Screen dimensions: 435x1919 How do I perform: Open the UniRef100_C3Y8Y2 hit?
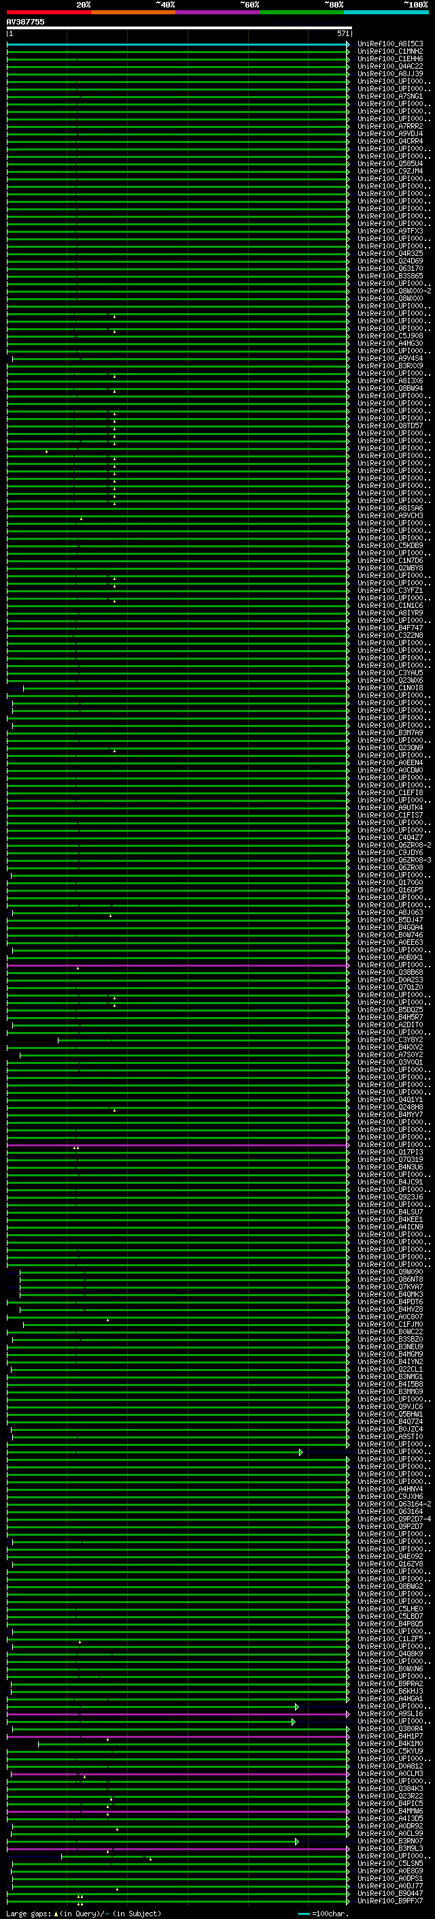click(390, 1040)
